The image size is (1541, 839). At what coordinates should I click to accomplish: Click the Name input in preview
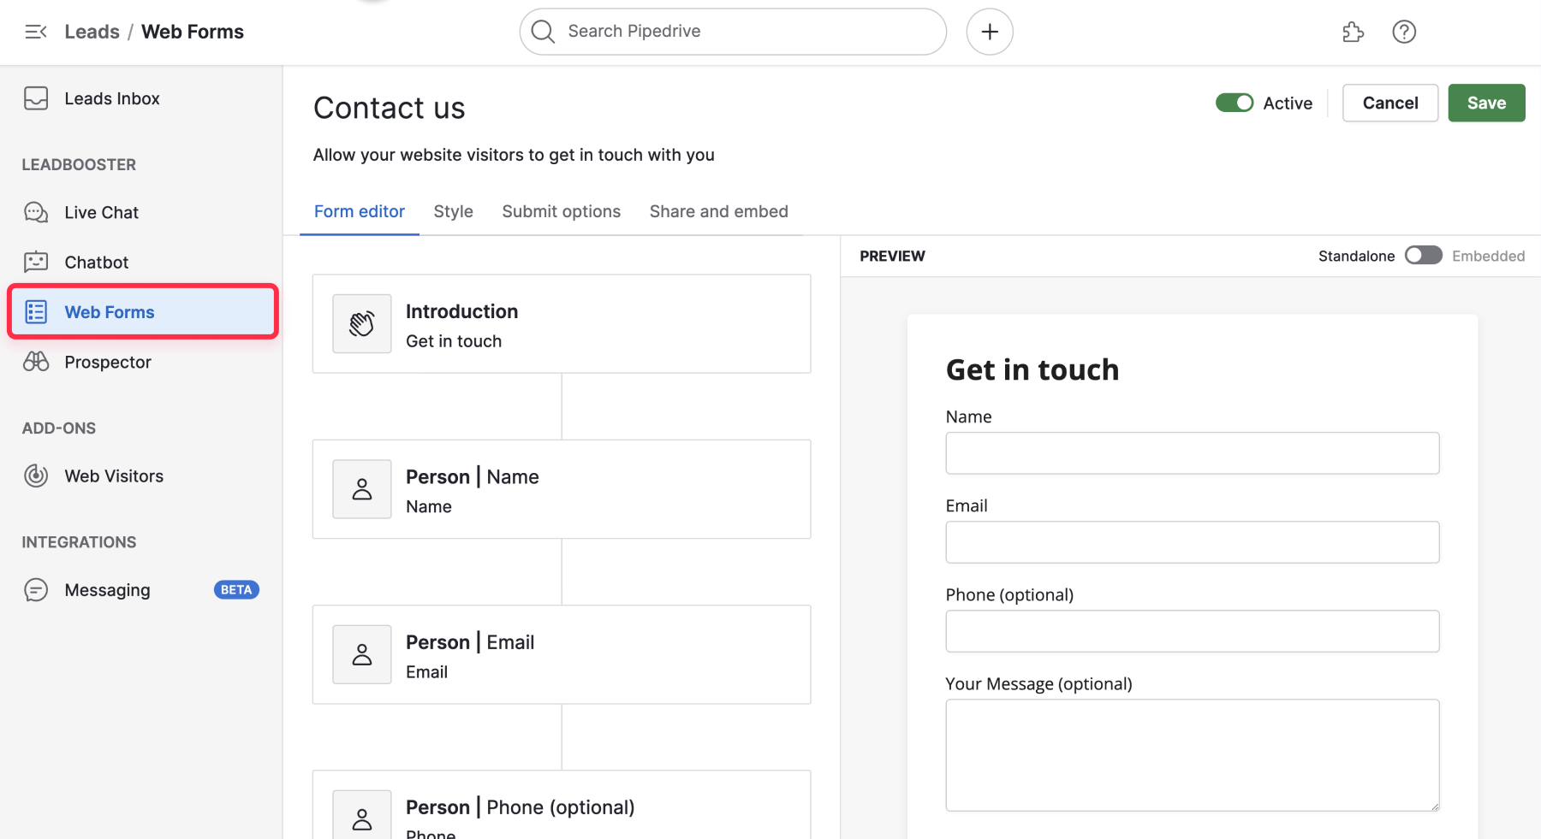1193,453
